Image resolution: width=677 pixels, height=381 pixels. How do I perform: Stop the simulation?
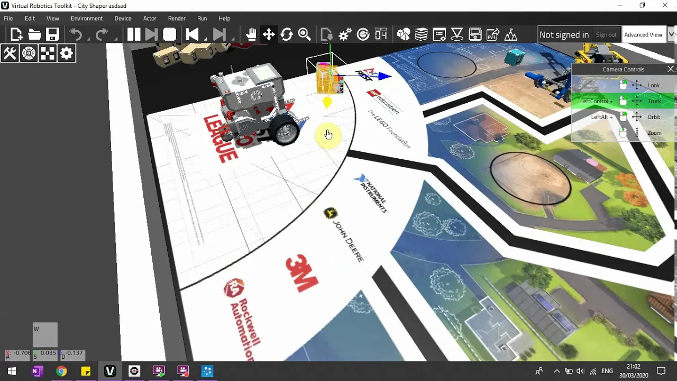pyautogui.click(x=169, y=35)
